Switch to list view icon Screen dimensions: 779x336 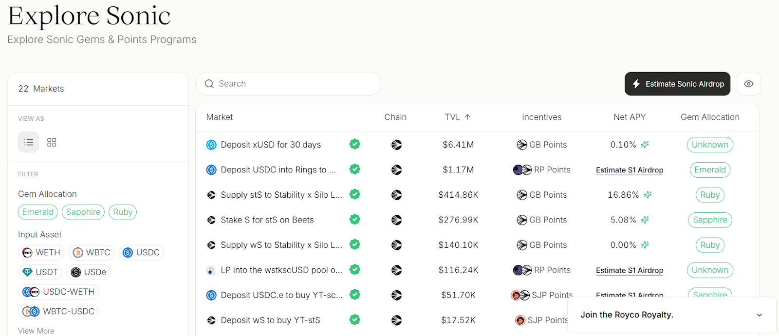[28, 142]
